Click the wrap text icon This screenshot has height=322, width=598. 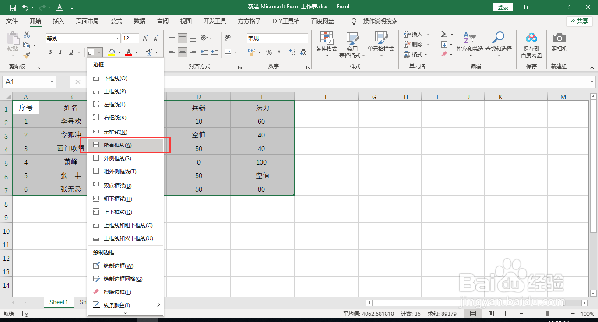click(228, 38)
